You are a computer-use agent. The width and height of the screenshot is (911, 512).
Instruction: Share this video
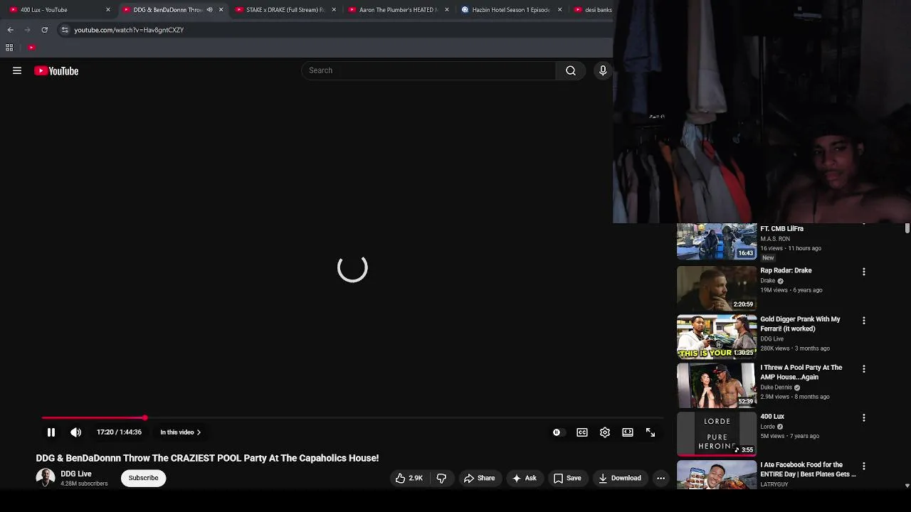tap(479, 479)
